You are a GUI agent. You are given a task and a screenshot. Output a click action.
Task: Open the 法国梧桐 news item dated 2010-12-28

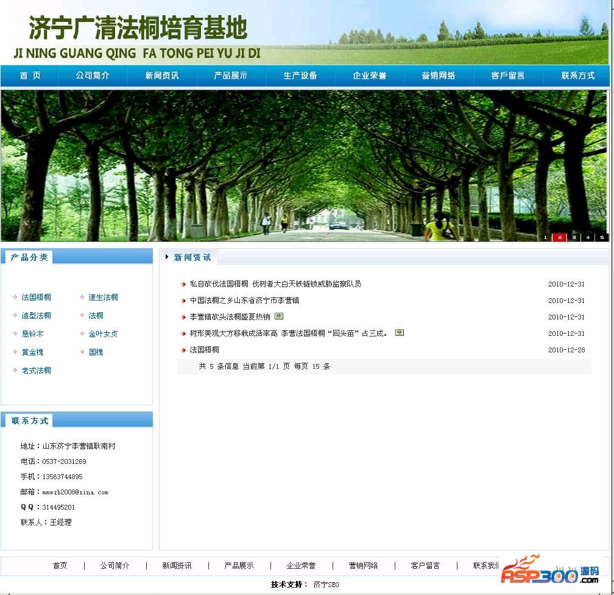click(205, 350)
